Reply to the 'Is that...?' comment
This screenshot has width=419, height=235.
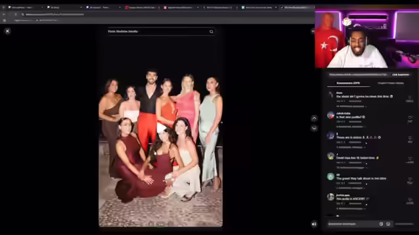[x=355, y=122]
